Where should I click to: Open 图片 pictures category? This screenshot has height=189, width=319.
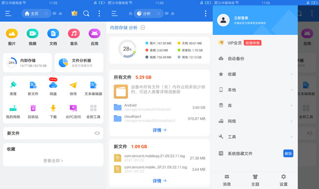pyautogui.click(x=12, y=37)
